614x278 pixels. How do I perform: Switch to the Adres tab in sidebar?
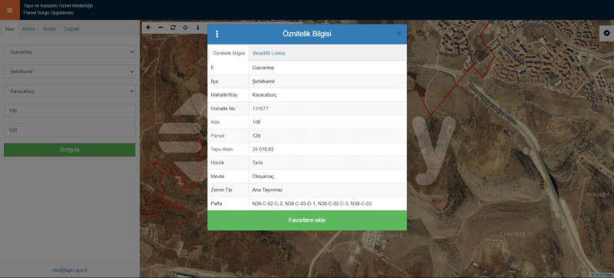click(28, 29)
